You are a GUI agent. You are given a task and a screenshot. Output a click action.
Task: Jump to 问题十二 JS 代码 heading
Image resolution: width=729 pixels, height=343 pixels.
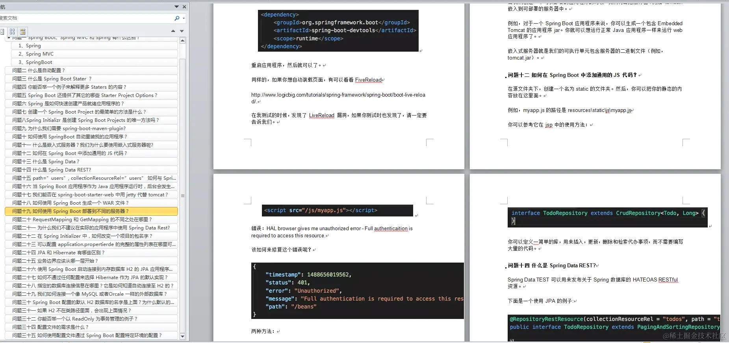tap(91, 153)
